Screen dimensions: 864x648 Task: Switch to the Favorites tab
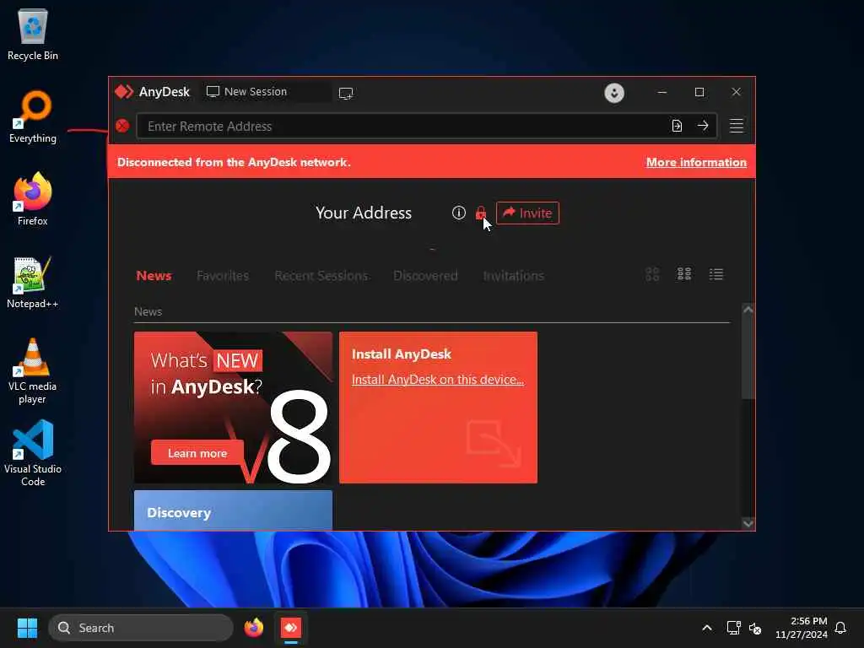[x=223, y=276]
